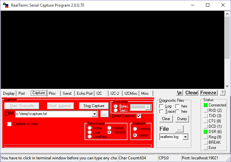
Task: Click the terminal scrollbar up arrow
Action: [227, 14]
